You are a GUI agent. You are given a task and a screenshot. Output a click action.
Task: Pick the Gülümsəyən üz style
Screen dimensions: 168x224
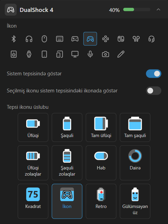coord(135,201)
